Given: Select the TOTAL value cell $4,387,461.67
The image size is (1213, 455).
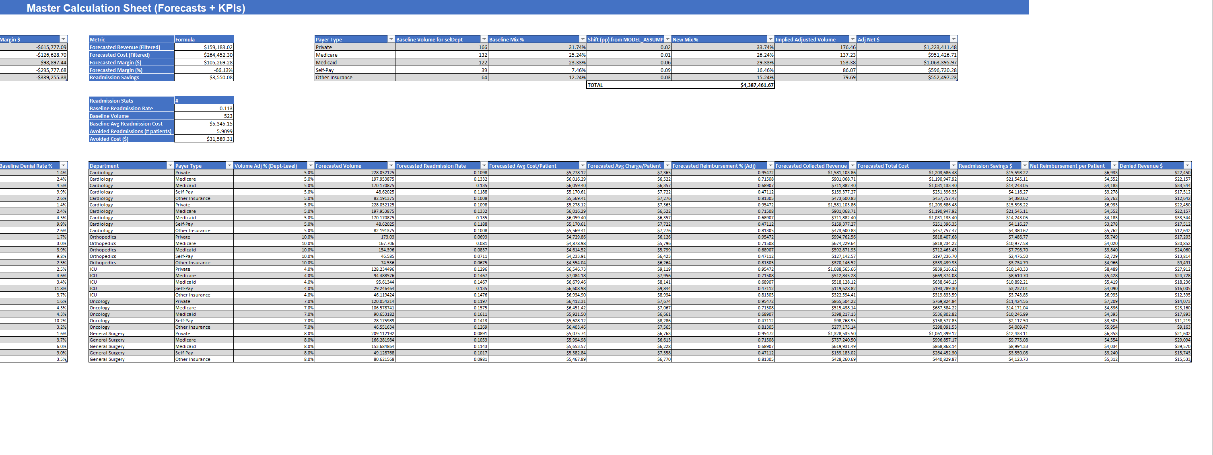Looking at the screenshot, I should point(723,85).
